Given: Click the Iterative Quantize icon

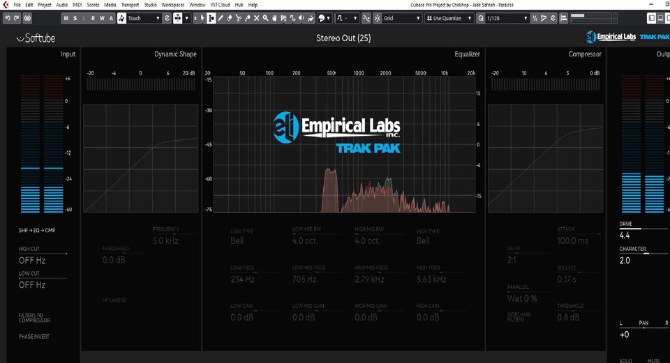Looking at the screenshot, I should point(535,18).
